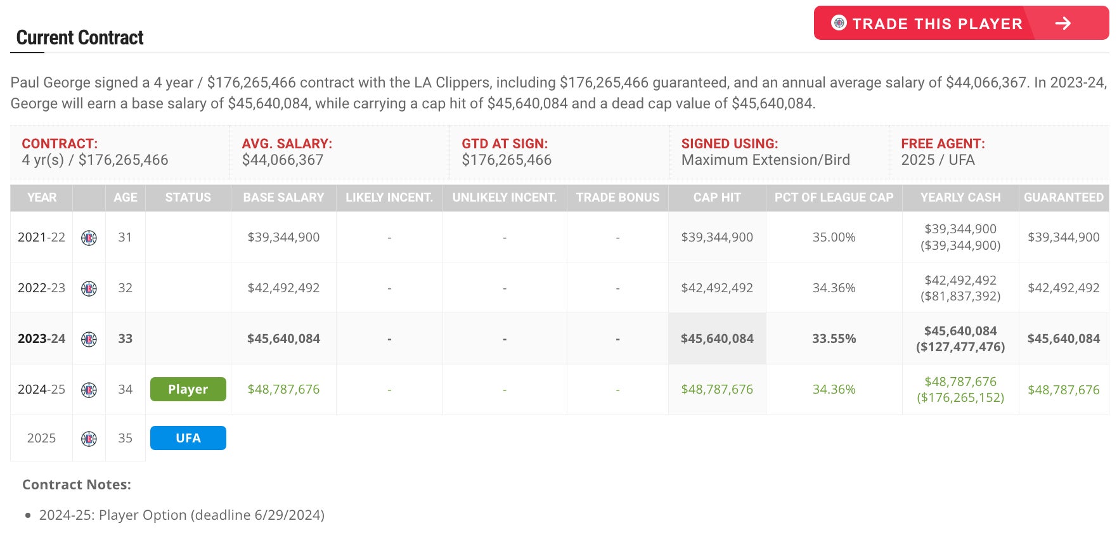Click the blue UFA status badge
The width and height of the screenshot is (1117, 554).
coord(188,438)
